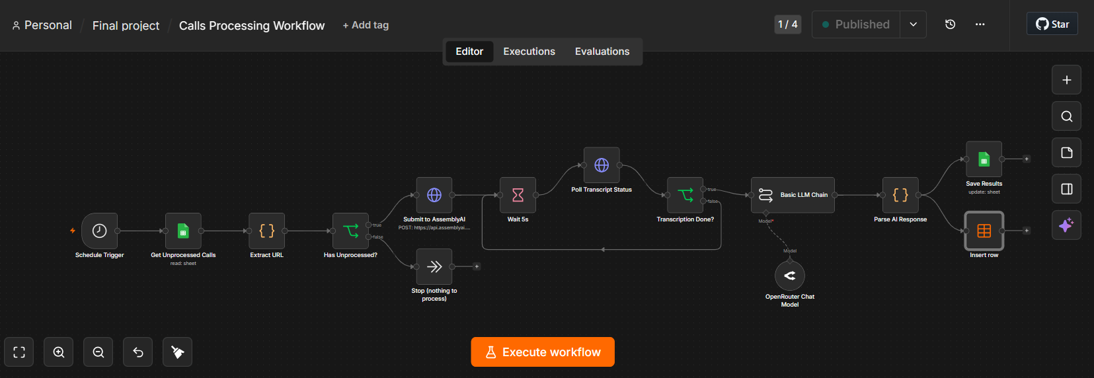Select the Basic LLM Chain node
Screen dimensions: 1094x378
click(x=793, y=195)
